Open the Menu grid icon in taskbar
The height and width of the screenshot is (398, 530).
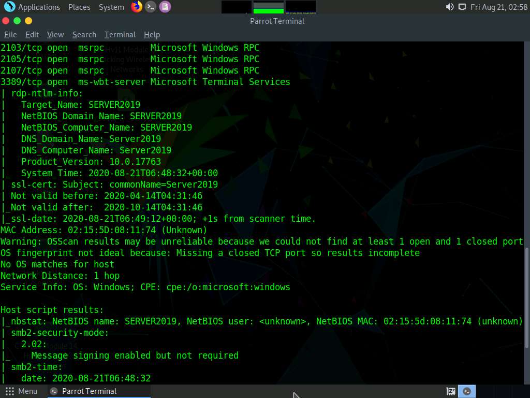point(10,391)
